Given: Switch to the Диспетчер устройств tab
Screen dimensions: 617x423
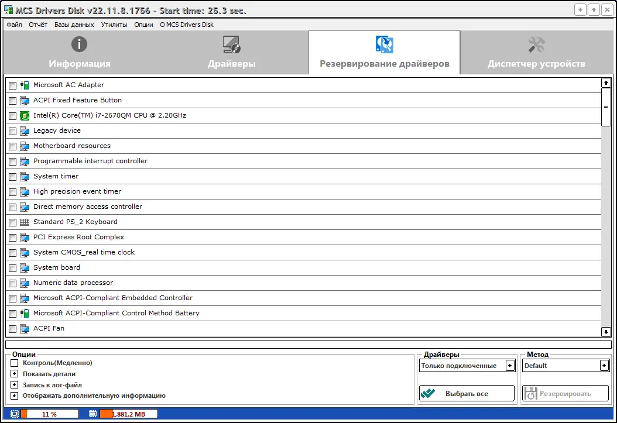Looking at the screenshot, I should tap(536, 52).
